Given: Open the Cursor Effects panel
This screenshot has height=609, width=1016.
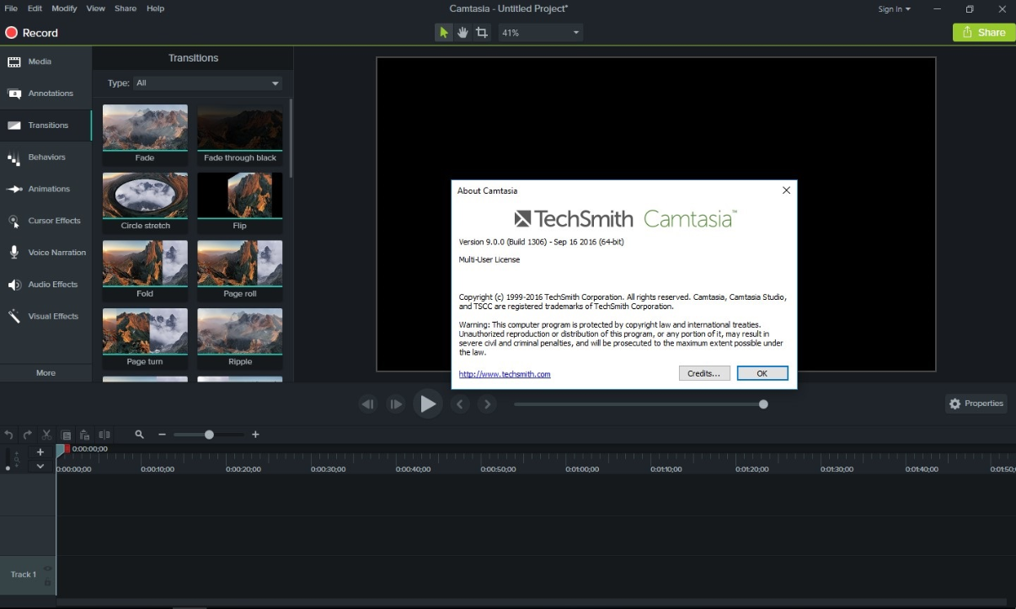Looking at the screenshot, I should (x=45, y=221).
